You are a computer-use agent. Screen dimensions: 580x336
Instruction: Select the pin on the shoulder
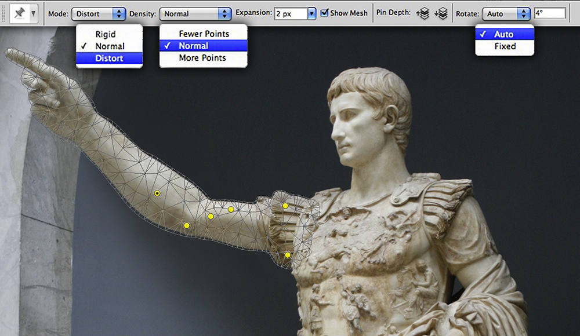285,206
